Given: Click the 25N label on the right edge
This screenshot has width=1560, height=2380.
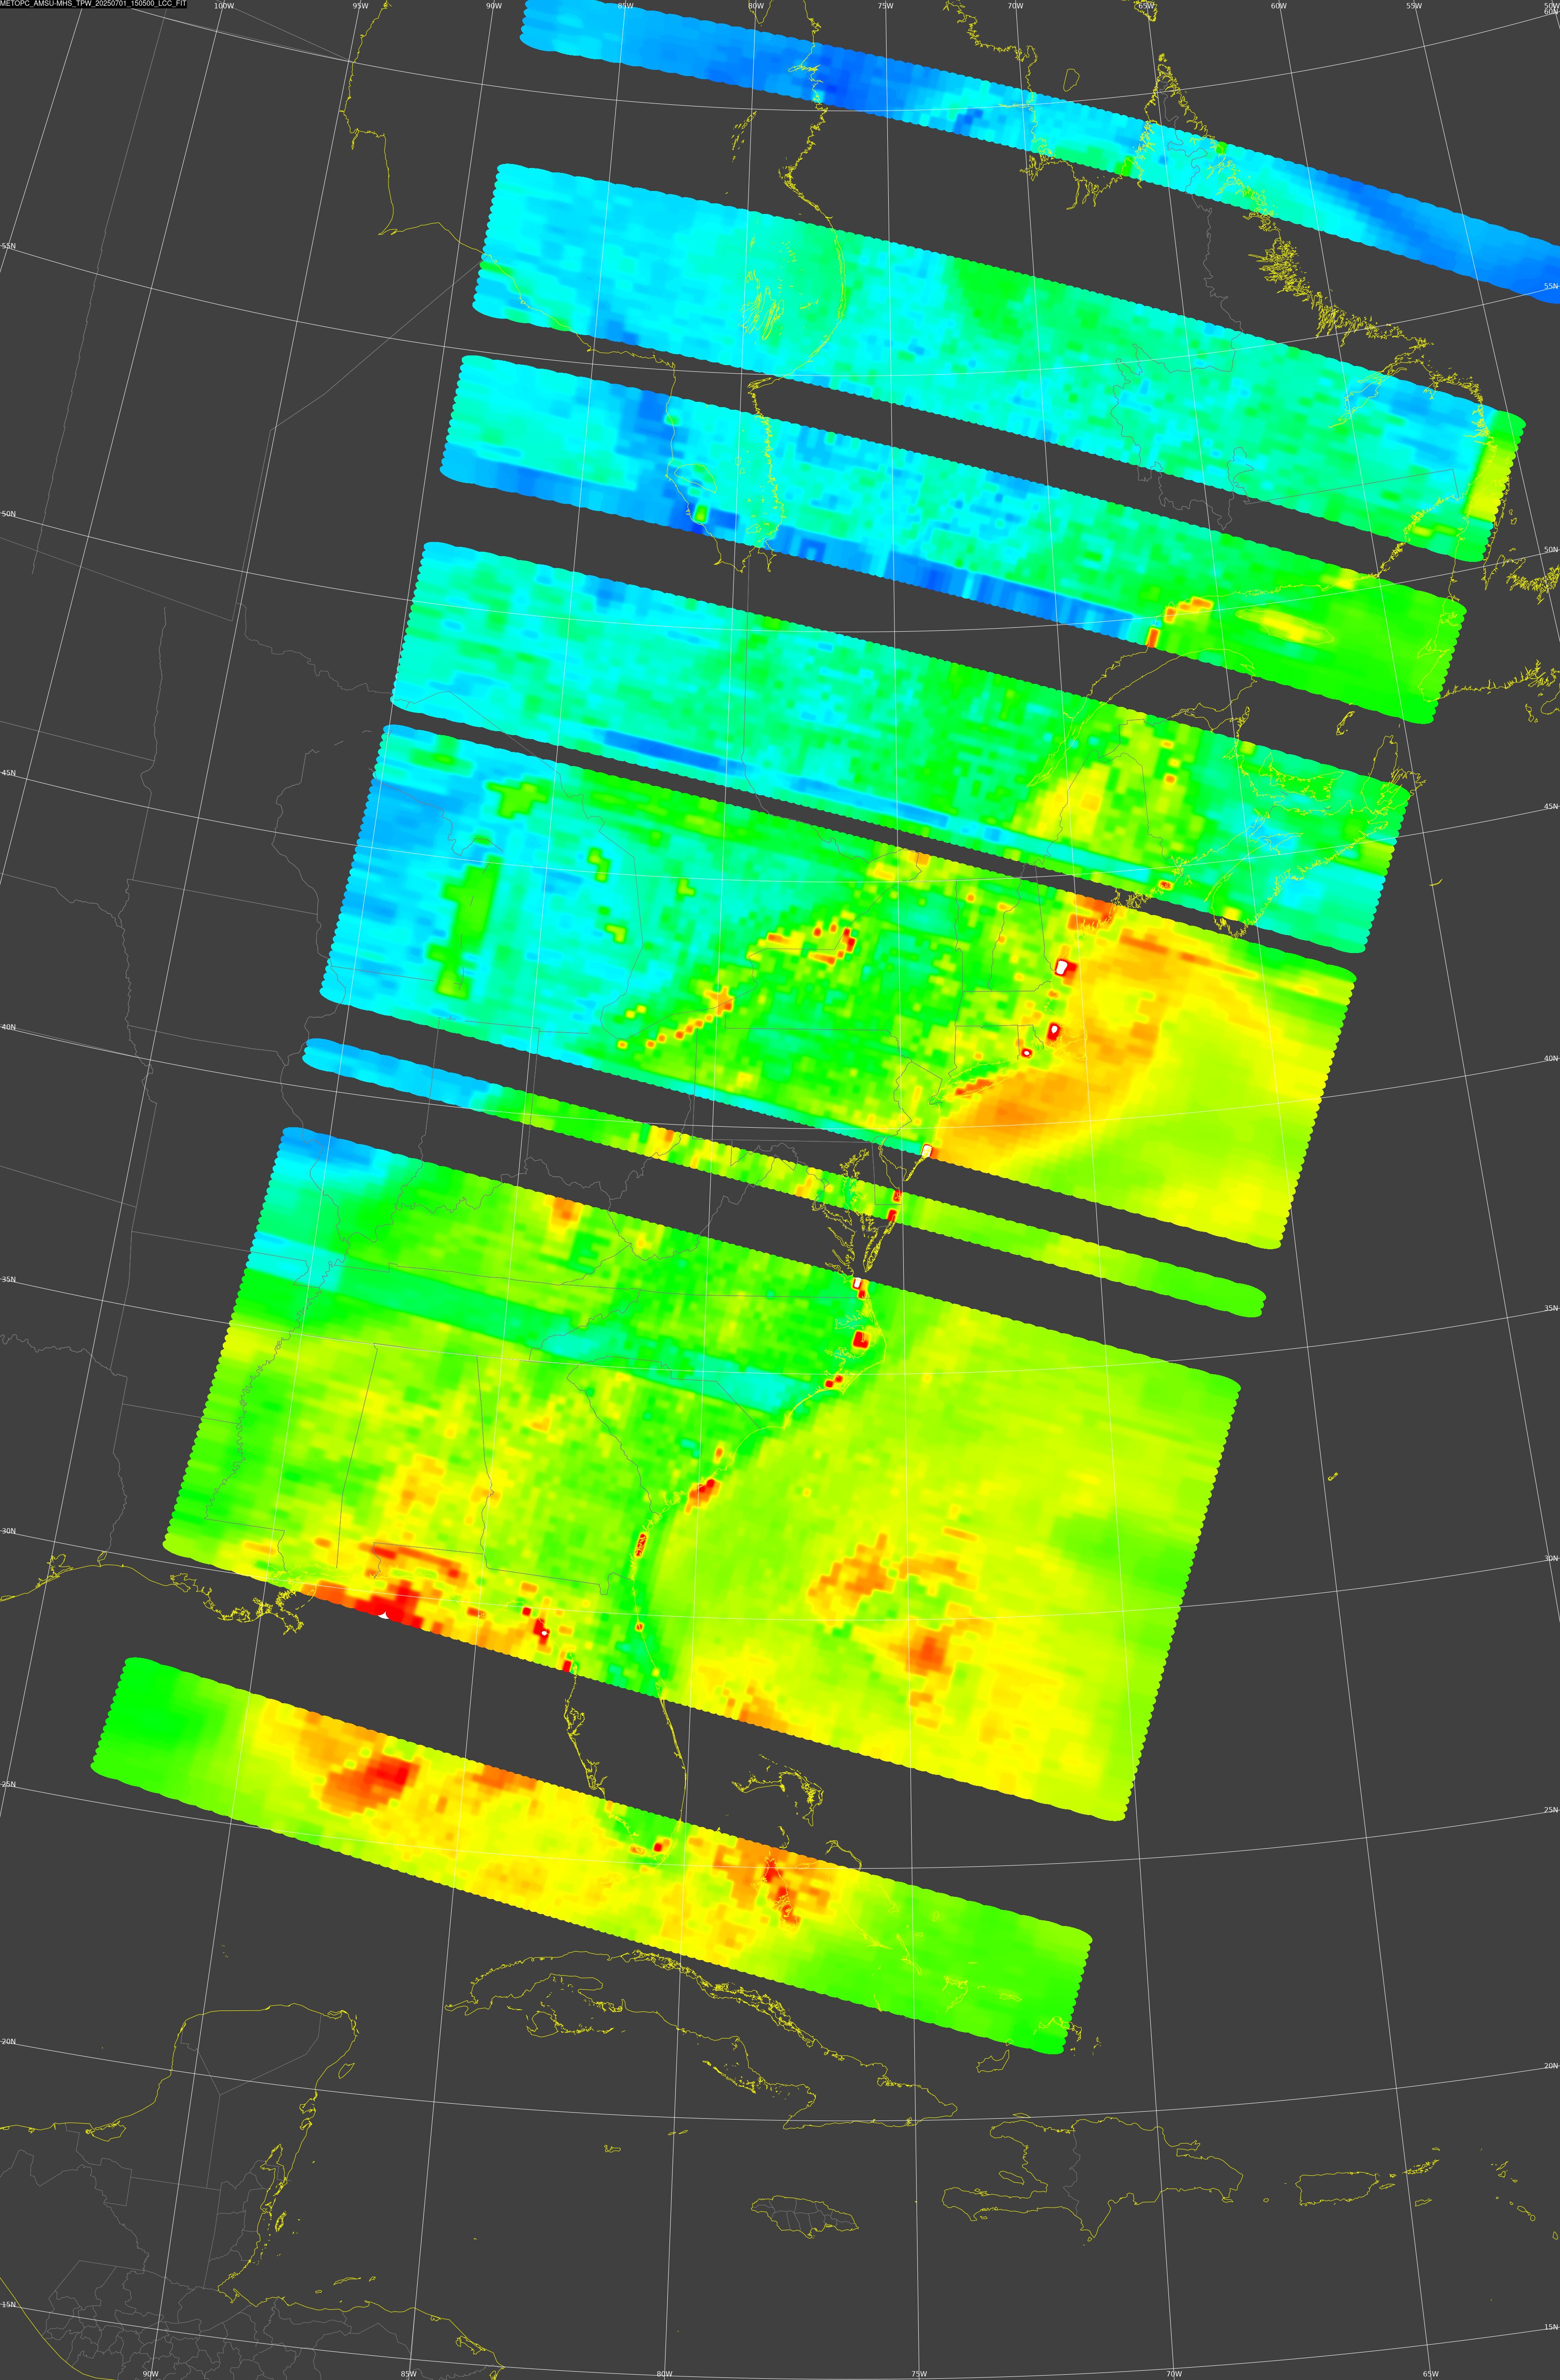Looking at the screenshot, I should (1551, 1810).
